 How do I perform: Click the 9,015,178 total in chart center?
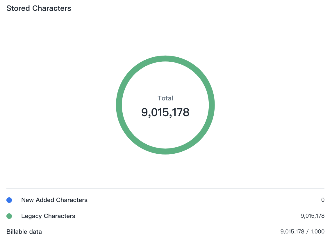click(x=165, y=112)
